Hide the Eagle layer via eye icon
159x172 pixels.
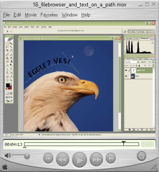pos(126,76)
